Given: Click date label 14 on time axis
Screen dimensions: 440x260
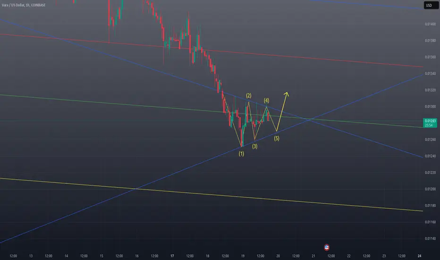Looking at the screenshot, I should (x=66, y=256).
